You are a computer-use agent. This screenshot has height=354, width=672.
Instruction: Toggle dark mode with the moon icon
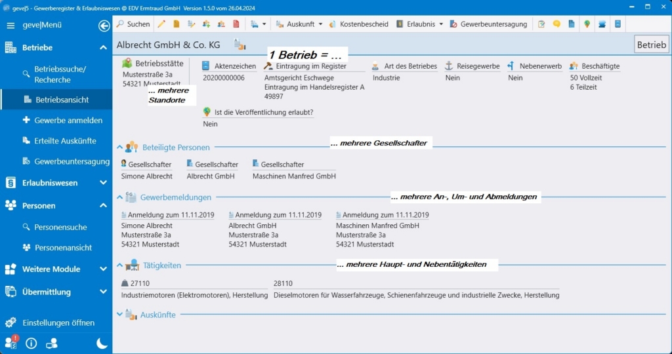coord(102,343)
